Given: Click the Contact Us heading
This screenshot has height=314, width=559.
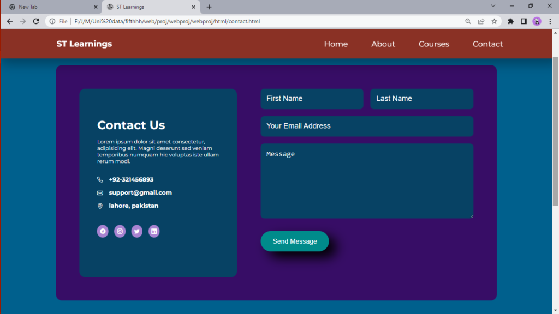Looking at the screenshot, I should [131, 125].
